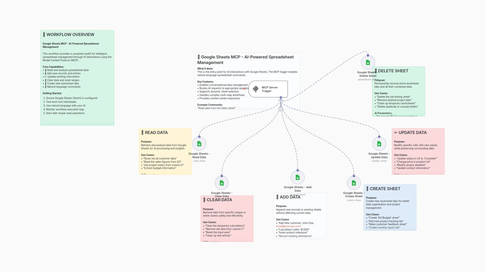Click the email@example.com link in ADD DATA

[288, 226]
